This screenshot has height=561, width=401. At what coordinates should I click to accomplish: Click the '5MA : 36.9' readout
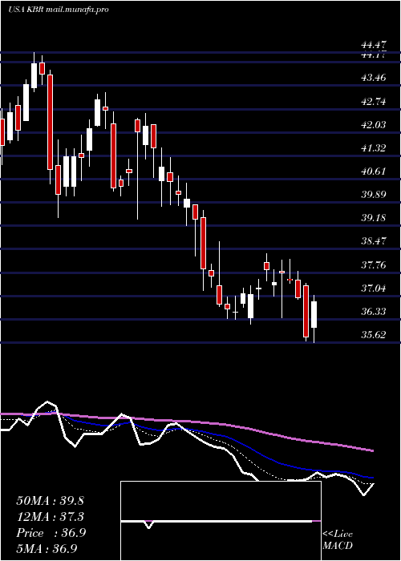pos(47,549)
